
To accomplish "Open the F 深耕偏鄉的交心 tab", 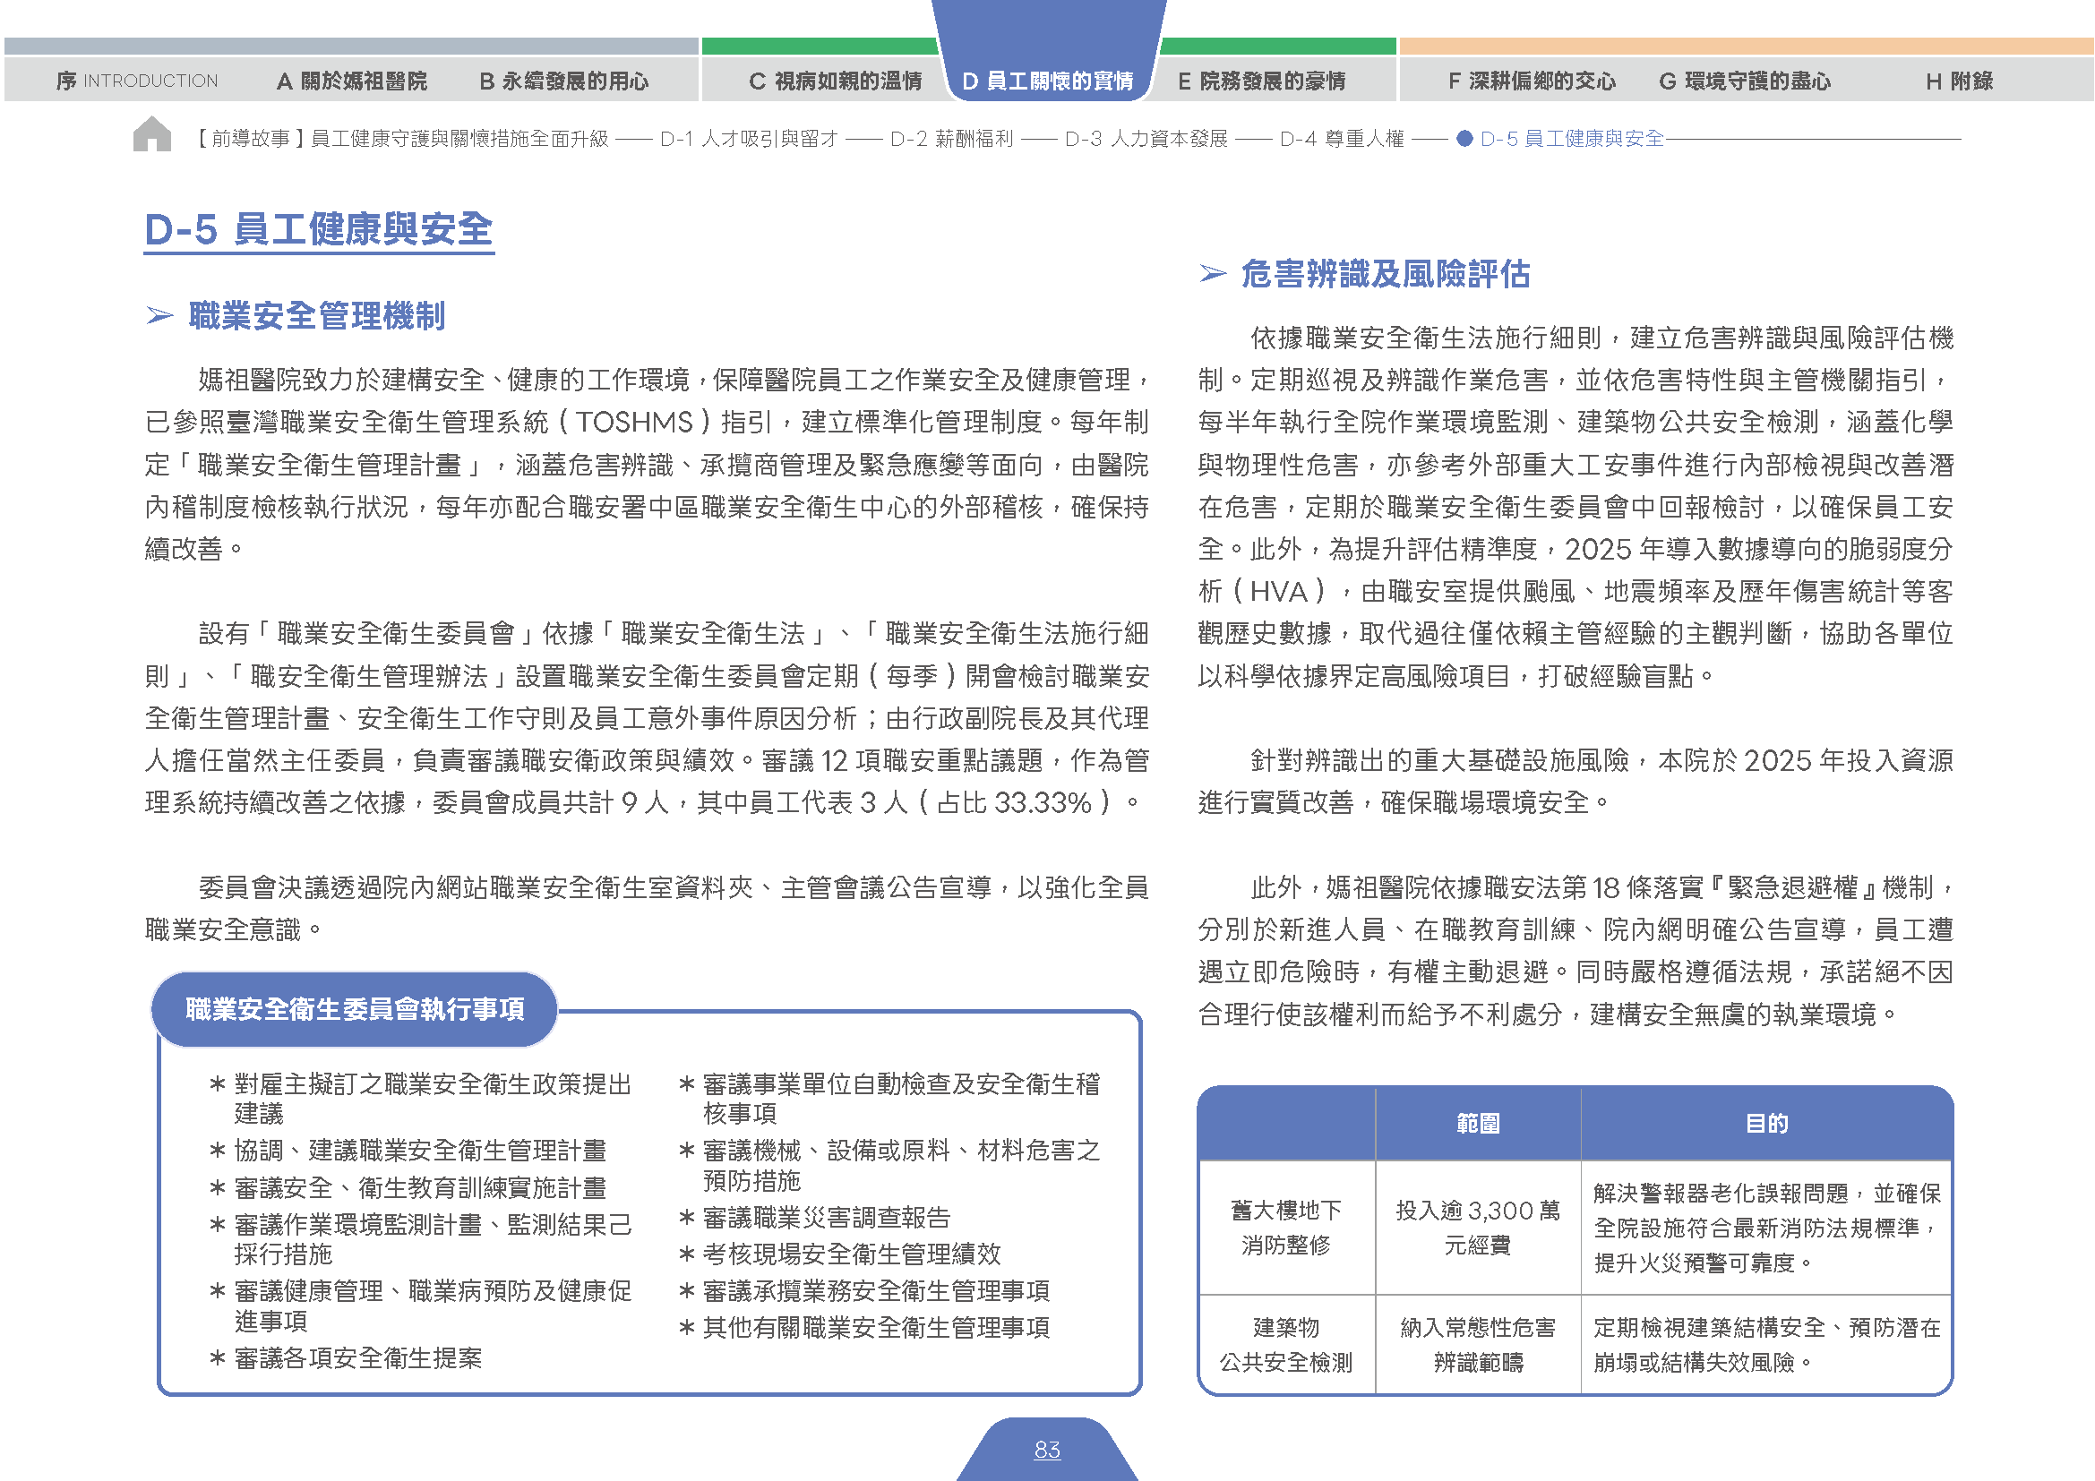I will pyautogui.click(x=1531, y=81).
